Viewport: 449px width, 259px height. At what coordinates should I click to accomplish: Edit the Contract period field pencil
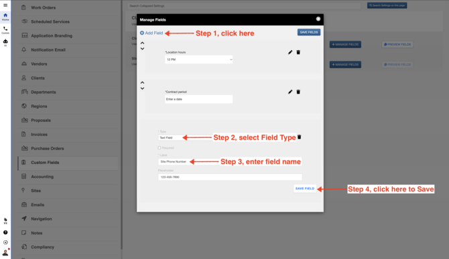(x=290, y=92)
